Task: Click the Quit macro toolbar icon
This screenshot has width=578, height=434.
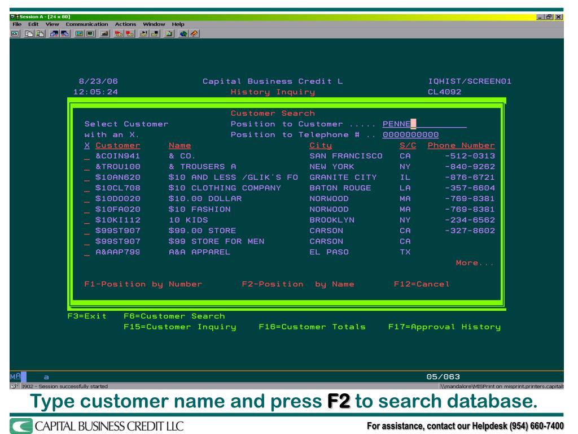Action: point(155,33)
